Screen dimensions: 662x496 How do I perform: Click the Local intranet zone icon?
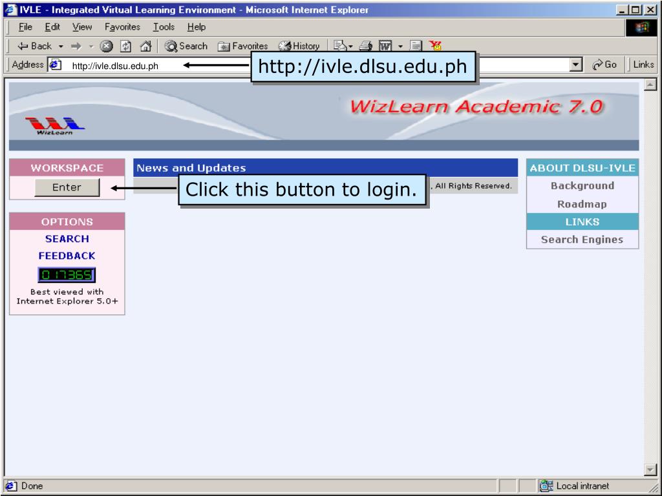point(546,486)
